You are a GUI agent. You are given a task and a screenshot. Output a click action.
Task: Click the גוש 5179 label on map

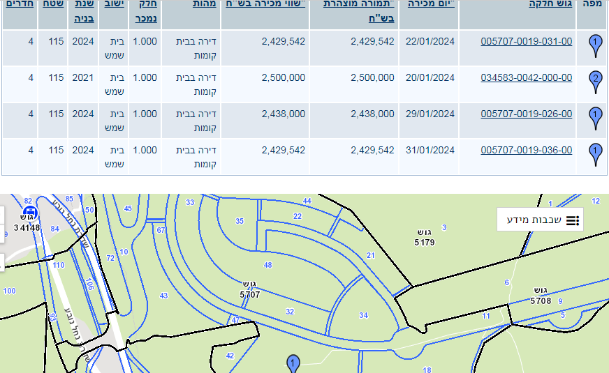pyautogui.click(x=425, y=237)
